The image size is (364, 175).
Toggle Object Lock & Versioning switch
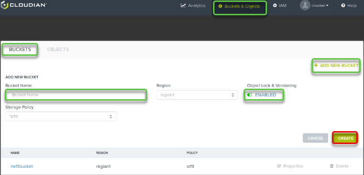coord(249,95)
